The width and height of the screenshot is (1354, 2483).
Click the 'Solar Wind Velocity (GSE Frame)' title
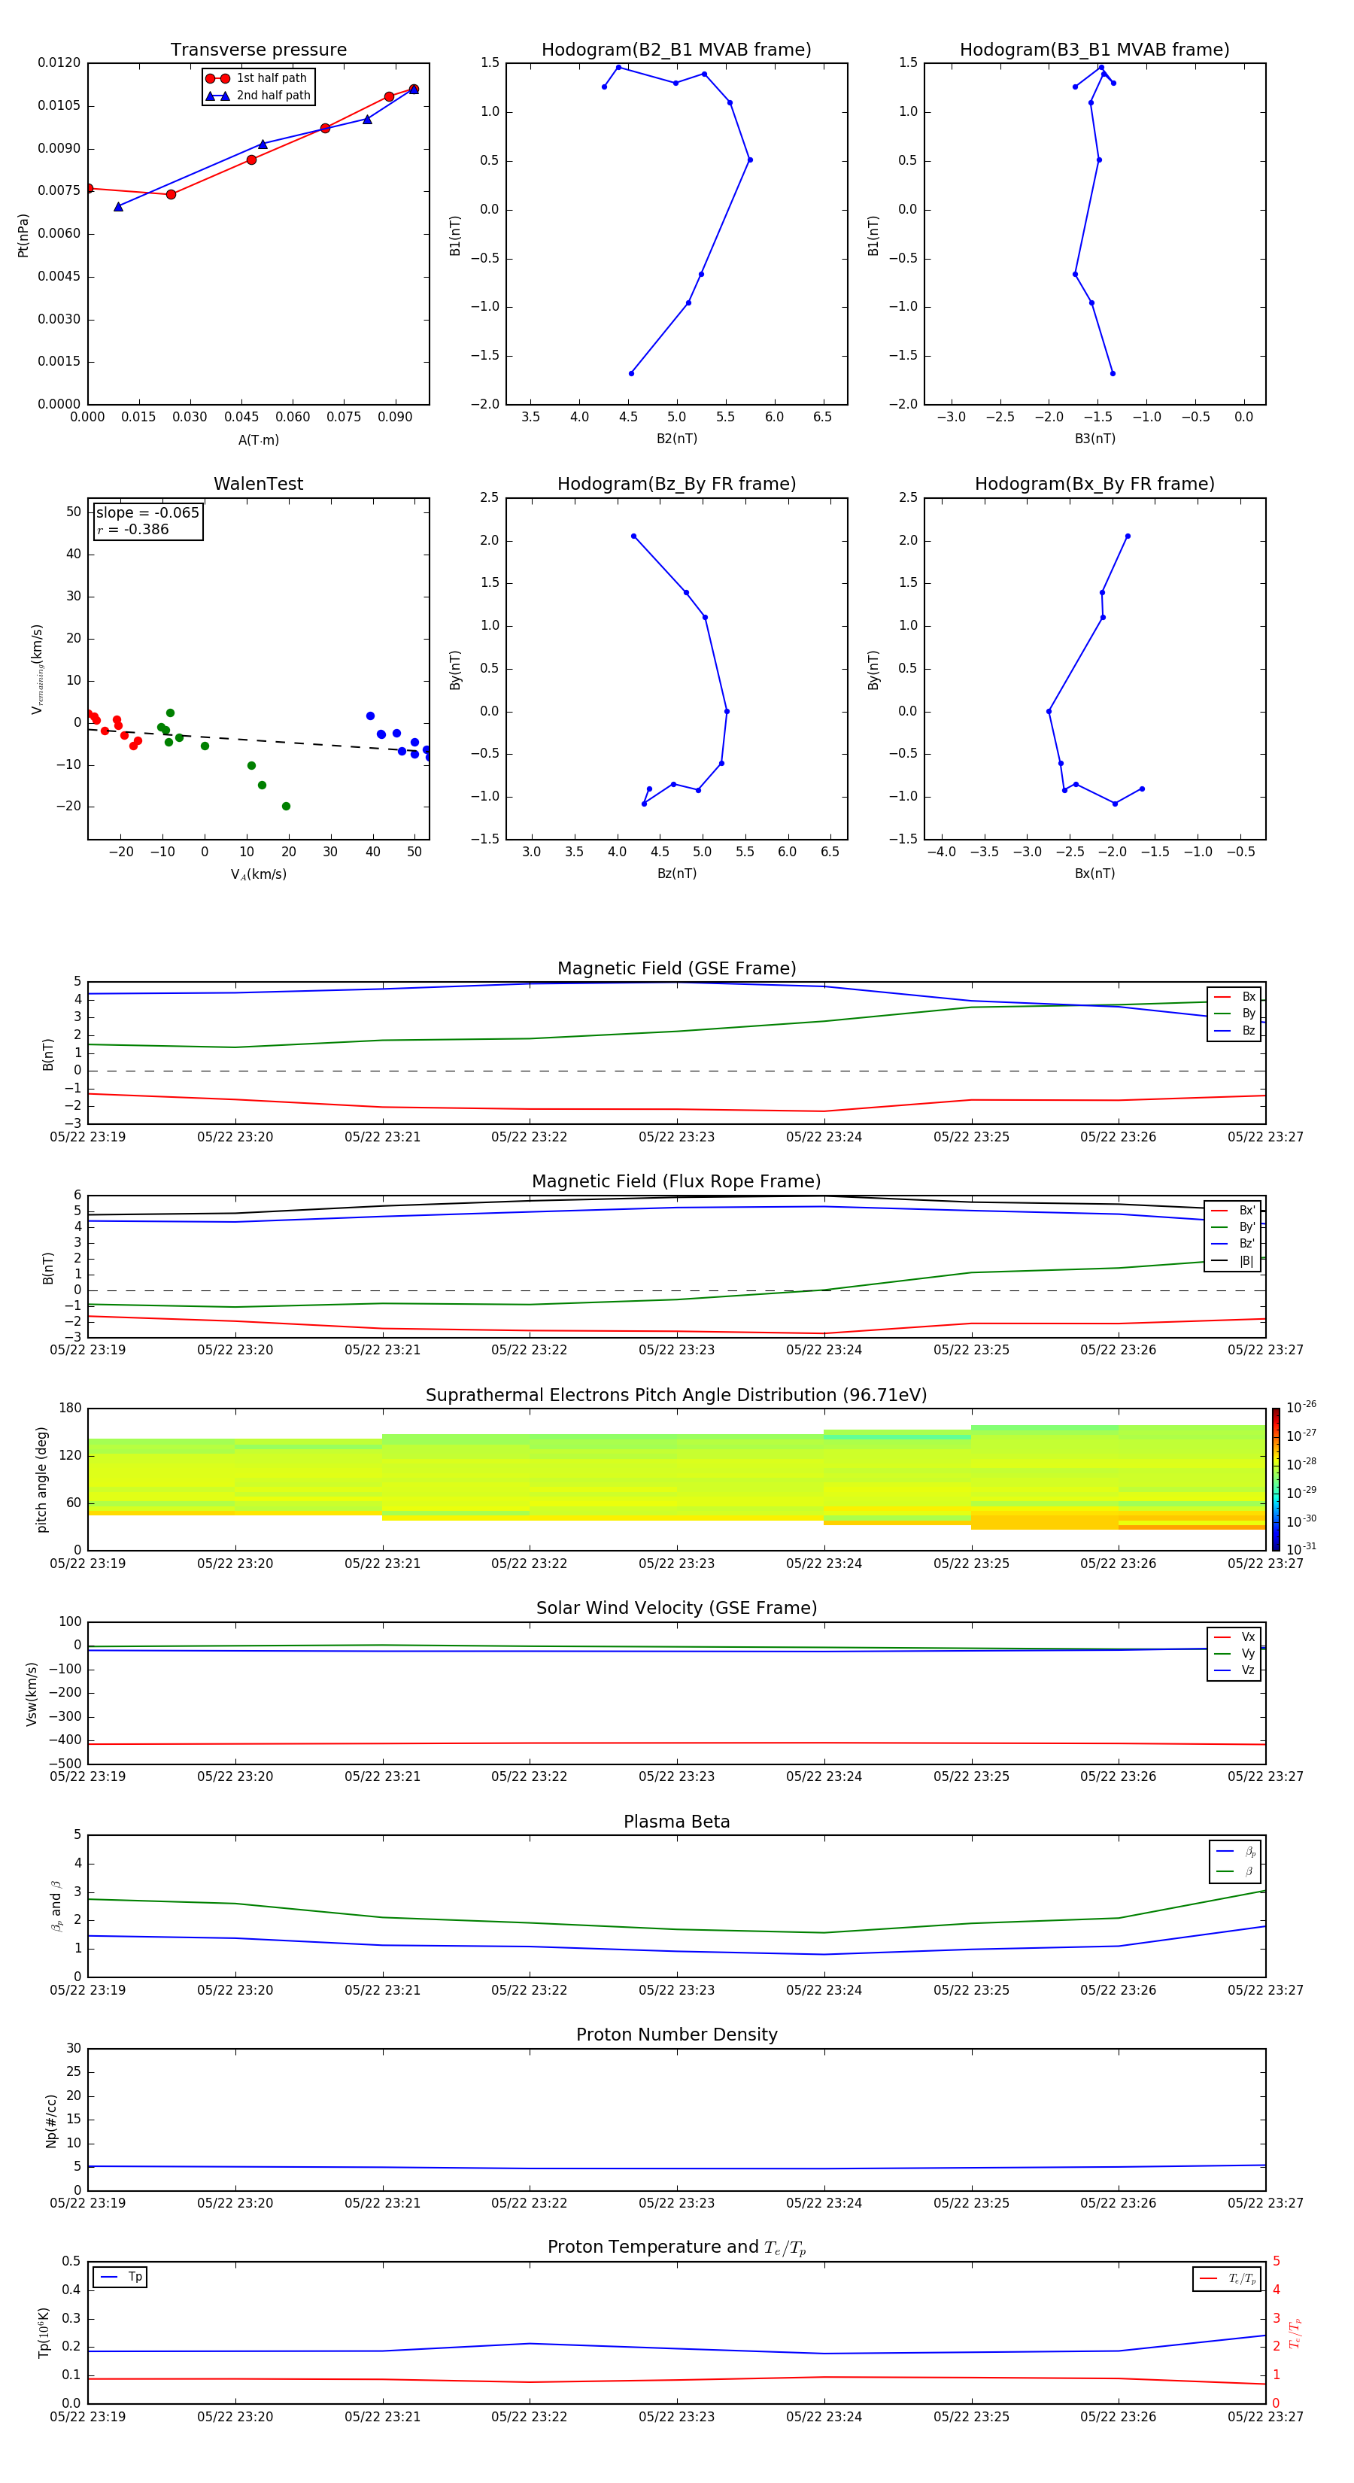point(676,1608)
